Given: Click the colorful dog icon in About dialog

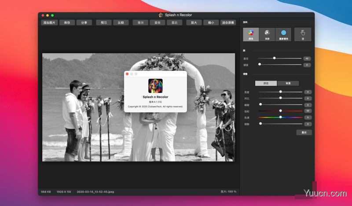Looking at the screenshot, I should tap(155, 86).
